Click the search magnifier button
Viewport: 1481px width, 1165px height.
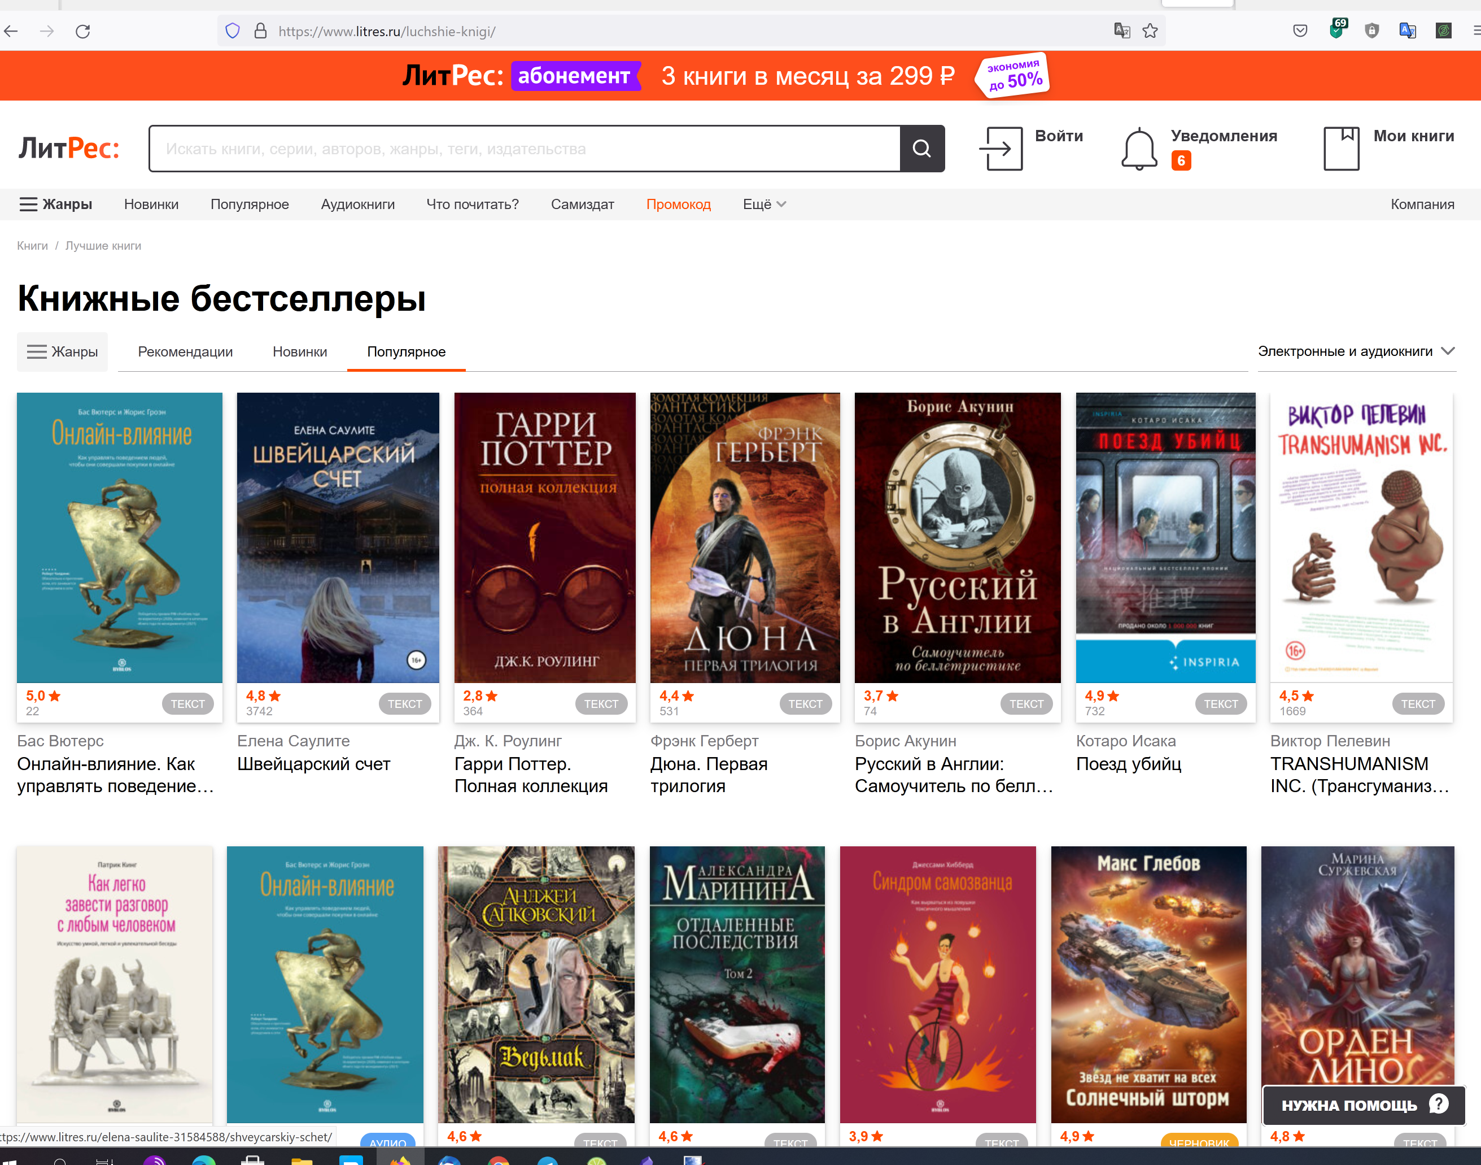pyautogui.click(x=921, y=148)
